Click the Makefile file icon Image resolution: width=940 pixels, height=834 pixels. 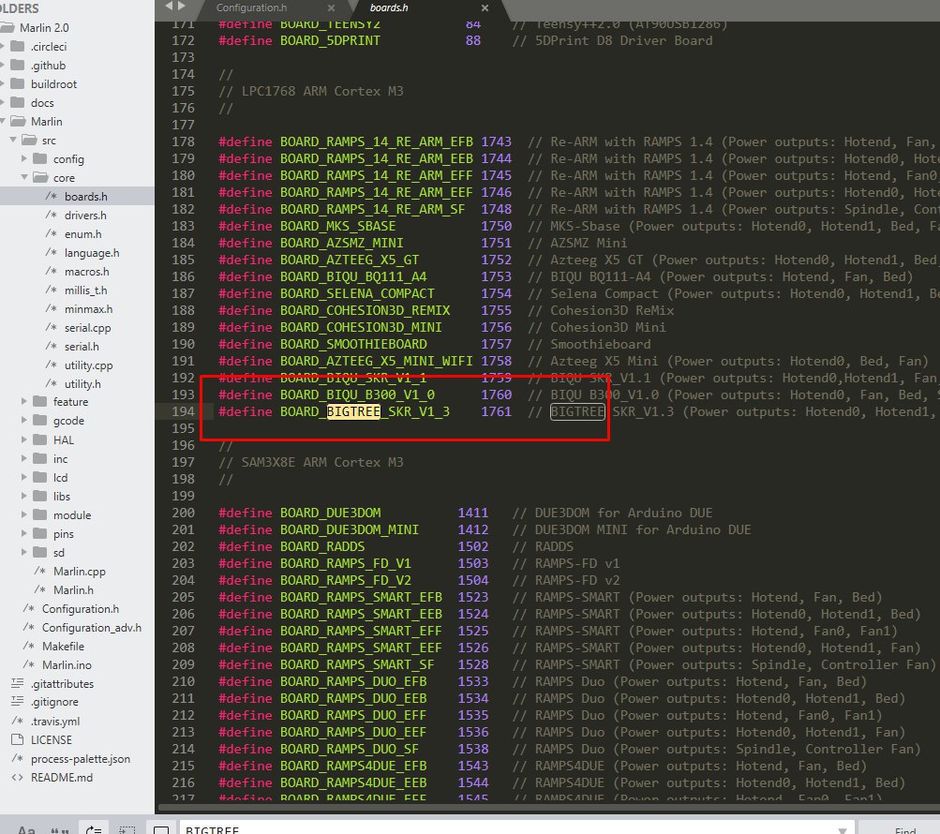[29, 646]
